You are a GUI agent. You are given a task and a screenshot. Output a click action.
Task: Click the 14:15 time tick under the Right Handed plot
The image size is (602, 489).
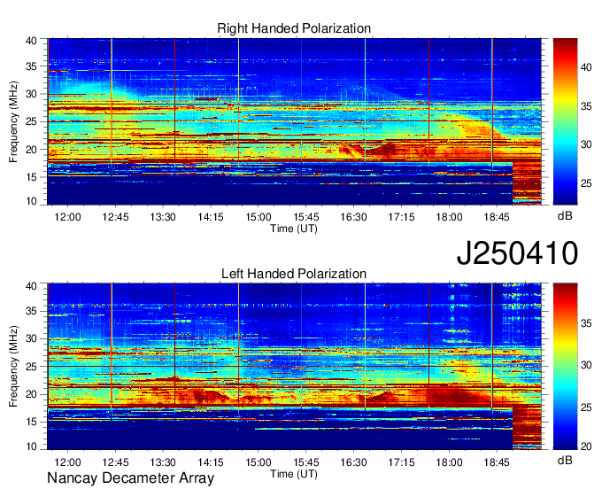(211, 217)
